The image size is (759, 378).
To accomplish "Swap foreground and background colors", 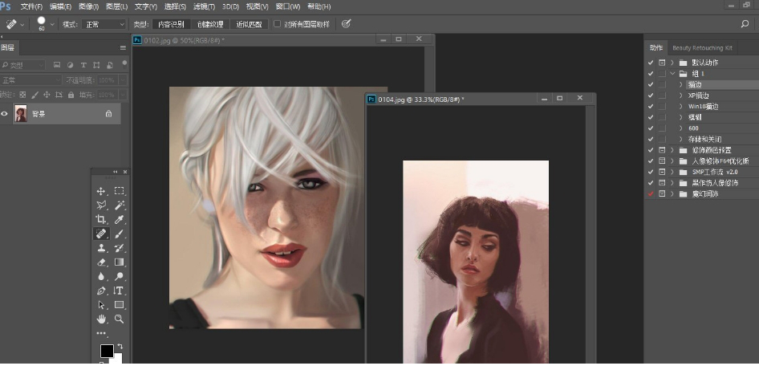I will (x=120, y=347).
